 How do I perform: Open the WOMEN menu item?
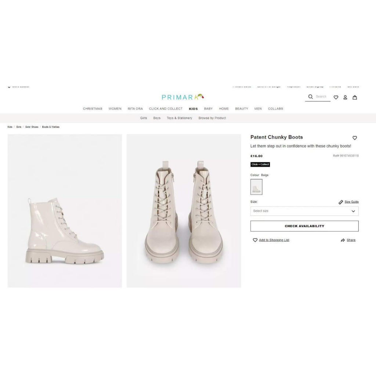115,109
